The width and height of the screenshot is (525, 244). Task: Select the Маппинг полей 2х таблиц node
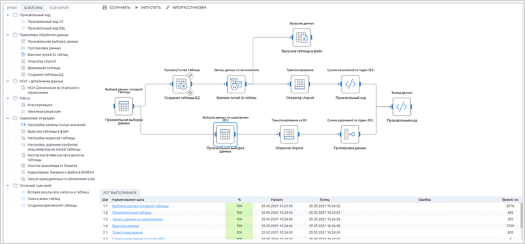point(237,84)
